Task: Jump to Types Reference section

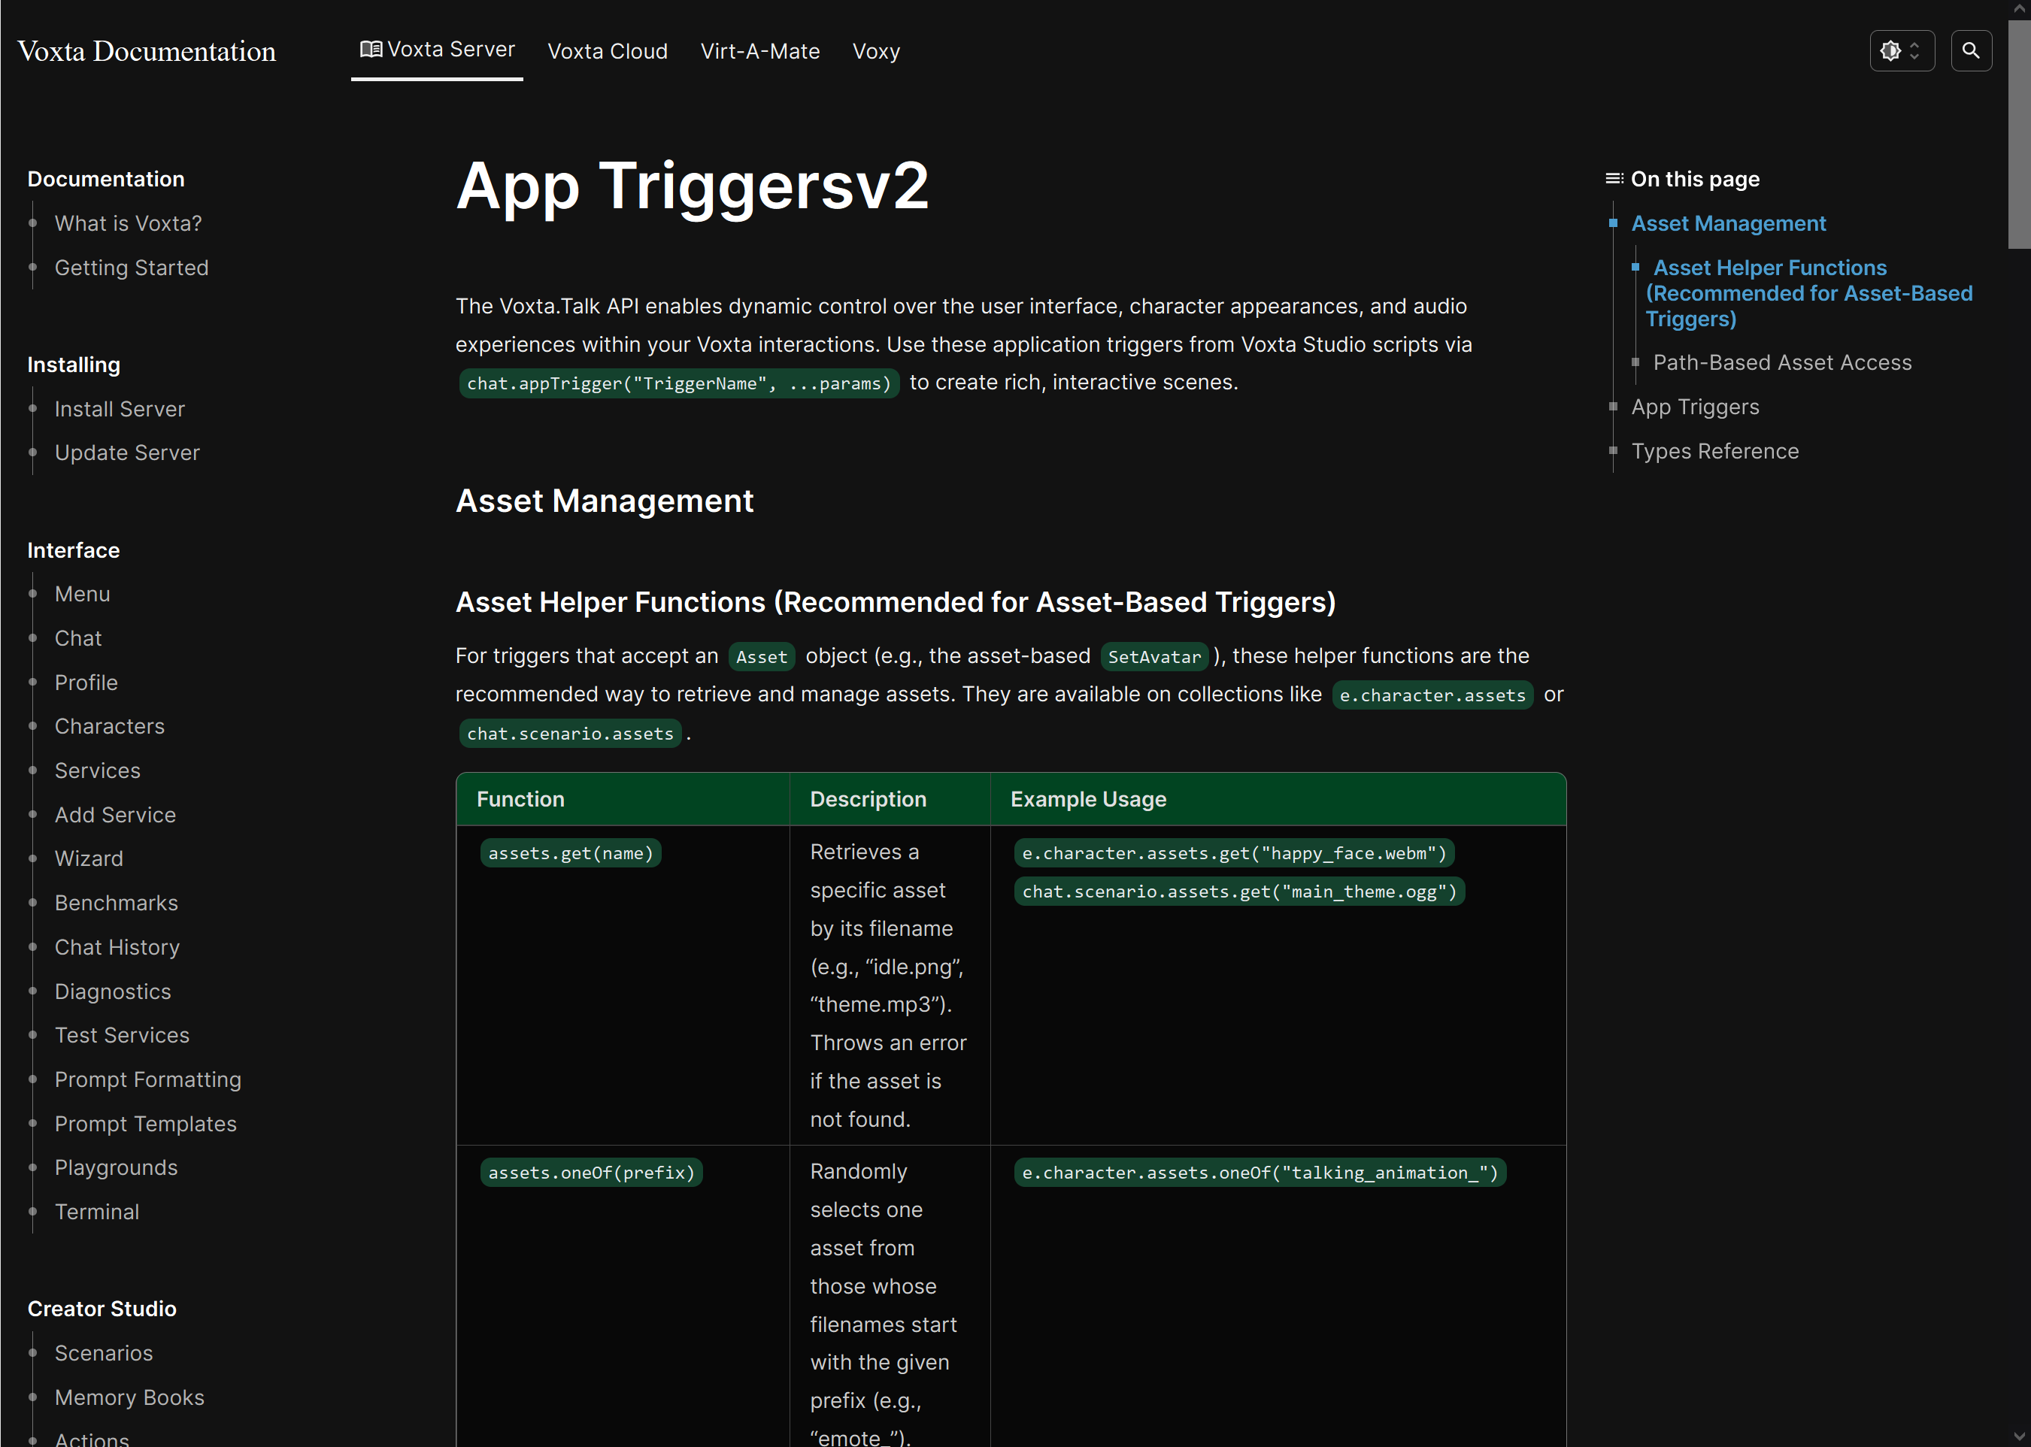Action: coord(1714,452)
